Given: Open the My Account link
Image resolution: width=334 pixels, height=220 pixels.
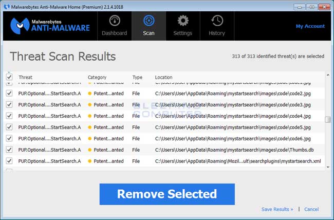Looking at the screenshot, I should click(x=310, y=26).
